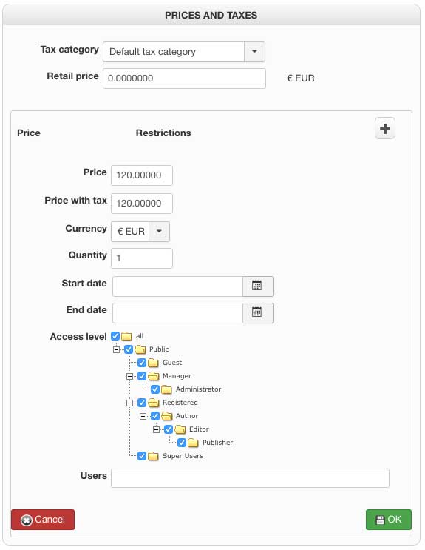Screen dimensions: 425x550
Task: Click the Publisher folder icon
Action: coord(193,443)
